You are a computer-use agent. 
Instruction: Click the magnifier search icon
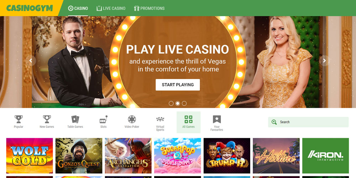[x=274, y=122]
